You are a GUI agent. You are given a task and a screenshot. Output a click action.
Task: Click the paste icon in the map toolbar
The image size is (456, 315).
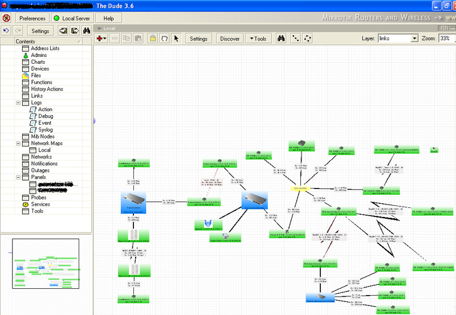[x=138, y=38]
